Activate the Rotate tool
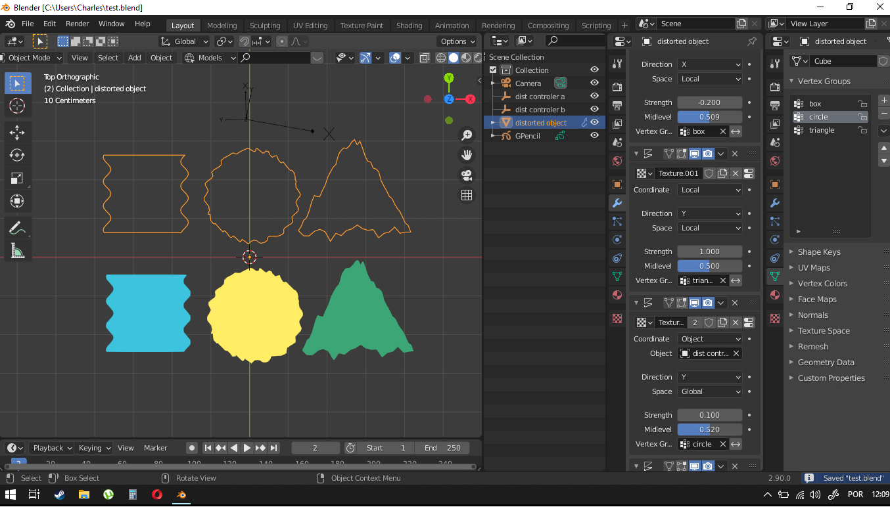Screen dimensions: 890x507 point(17,155)
